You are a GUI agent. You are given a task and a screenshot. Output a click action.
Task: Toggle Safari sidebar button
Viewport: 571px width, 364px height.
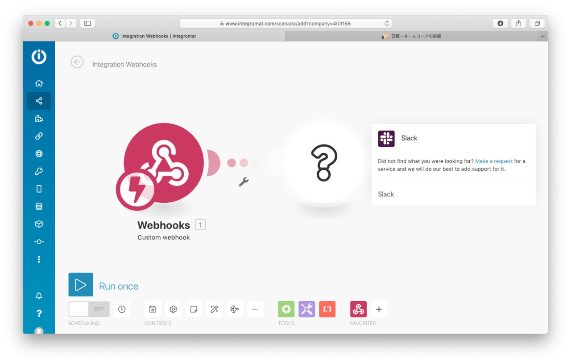tap(87, 23)
